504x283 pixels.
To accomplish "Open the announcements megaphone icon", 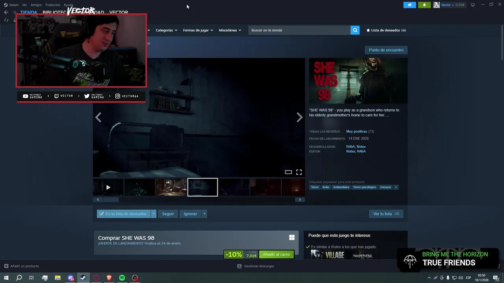I will point(409,5).
